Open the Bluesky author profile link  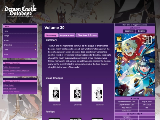[16, 71]
